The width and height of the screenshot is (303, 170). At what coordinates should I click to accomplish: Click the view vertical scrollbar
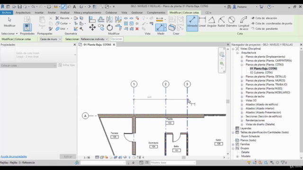coord(228,101)
